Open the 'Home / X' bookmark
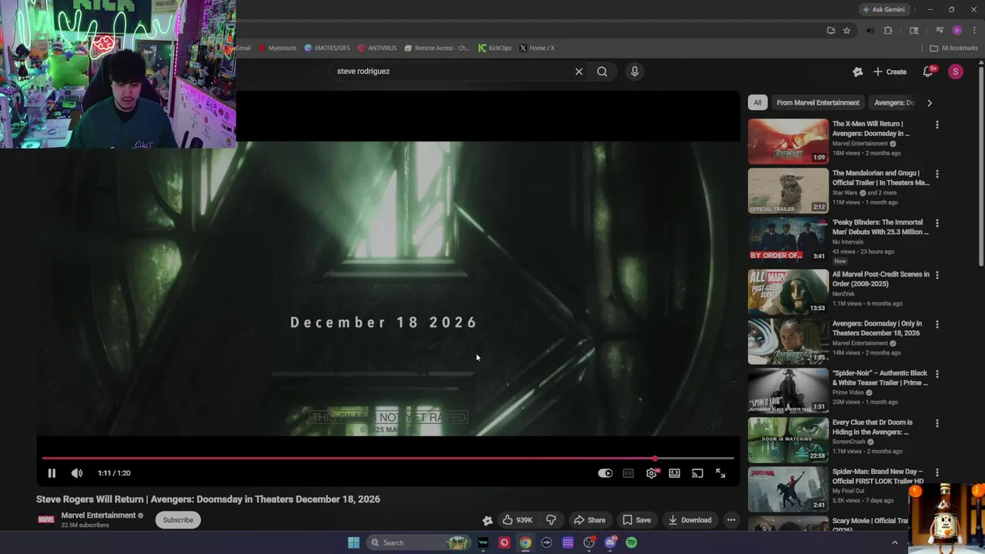This screenshot has width=985, height=554. tap(536, 48)
